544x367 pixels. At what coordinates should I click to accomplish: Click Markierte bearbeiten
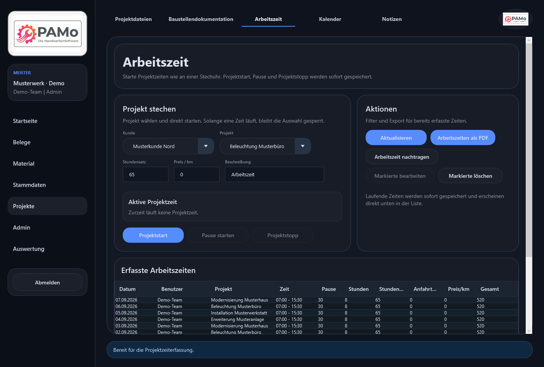pyautogui.click(x=400, y=176)
